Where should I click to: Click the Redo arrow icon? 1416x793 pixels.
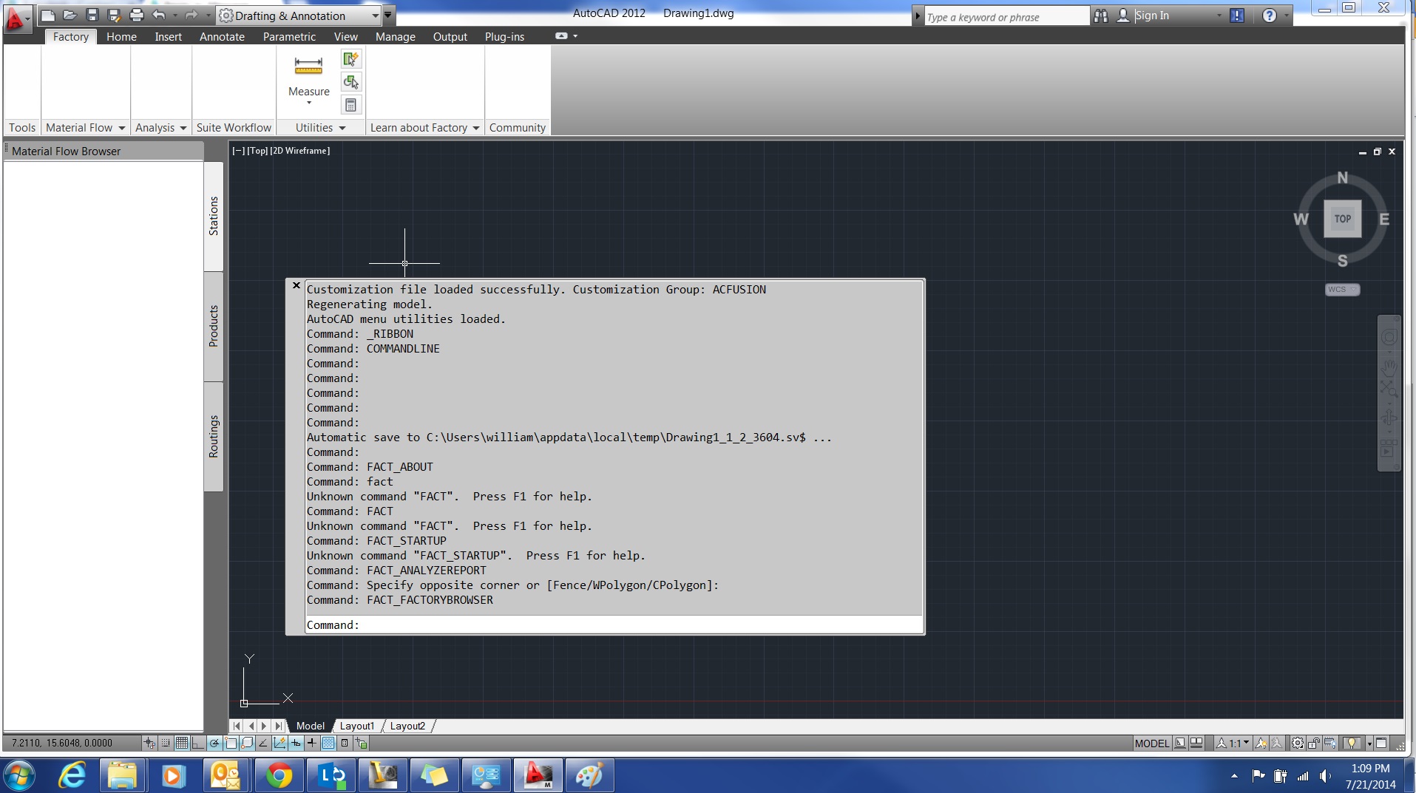coord(191,15)
